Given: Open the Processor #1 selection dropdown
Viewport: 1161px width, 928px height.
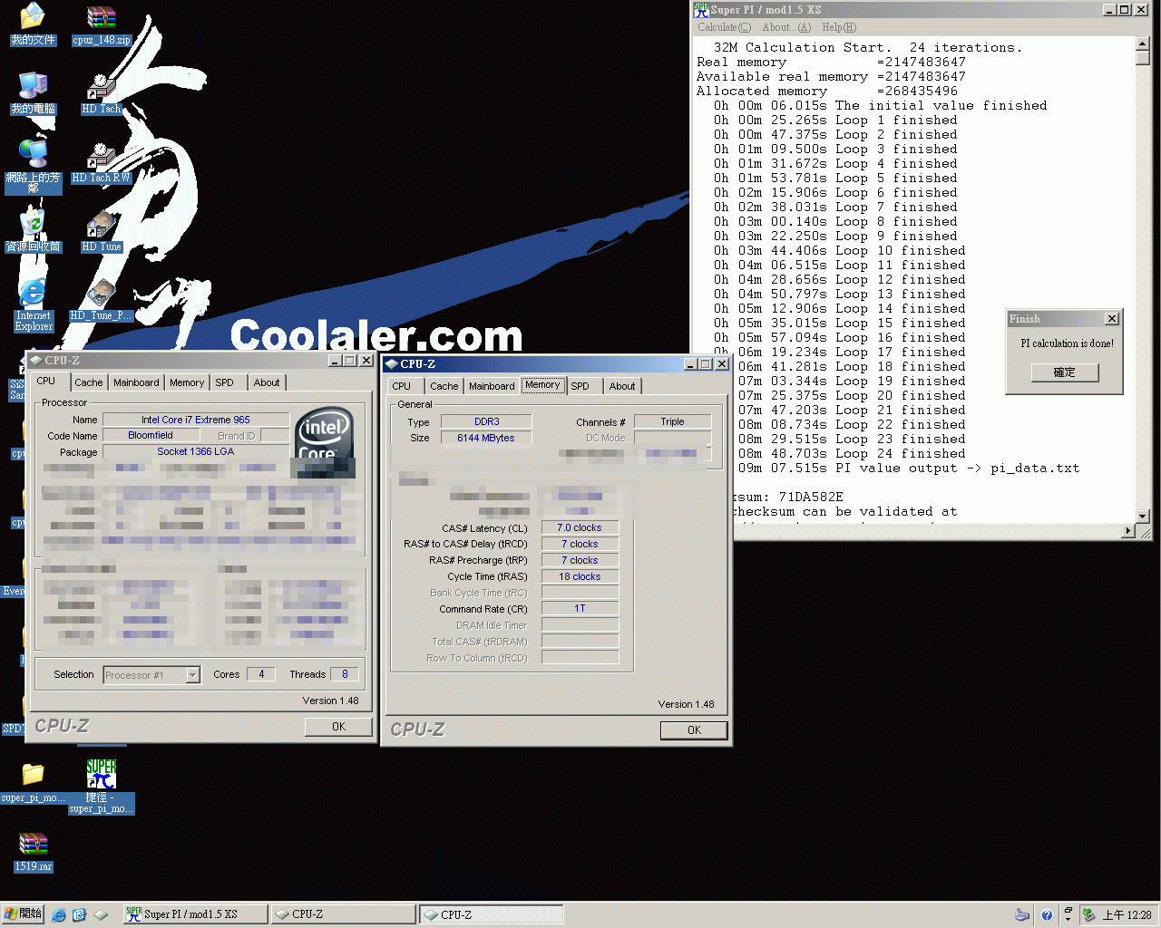Looking at the screenshot, I should point(192,675).
